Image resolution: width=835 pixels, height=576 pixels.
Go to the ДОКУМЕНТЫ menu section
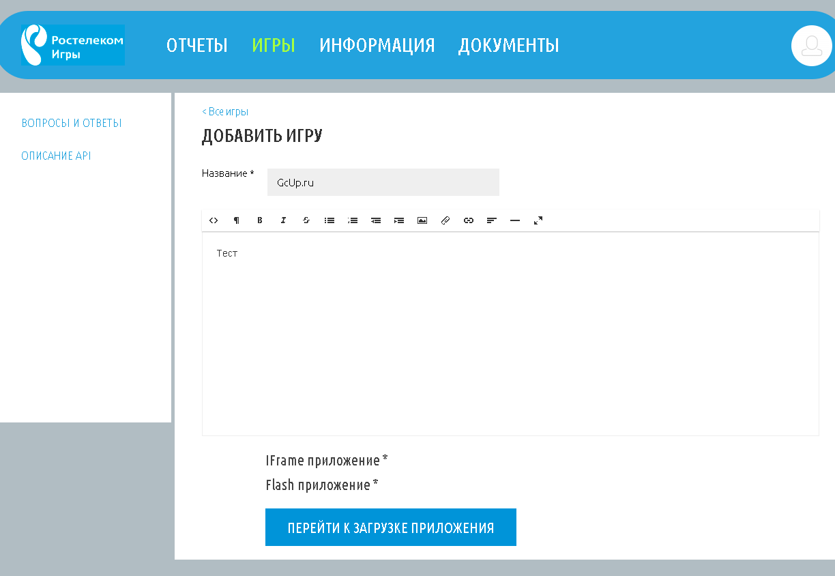point(508,45)
